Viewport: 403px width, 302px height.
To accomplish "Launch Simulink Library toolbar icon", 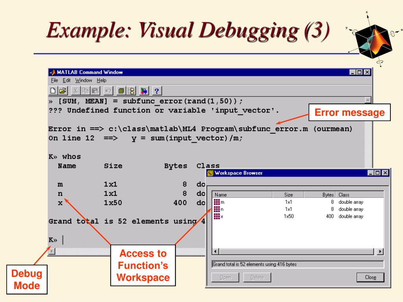I will point(144,91).
